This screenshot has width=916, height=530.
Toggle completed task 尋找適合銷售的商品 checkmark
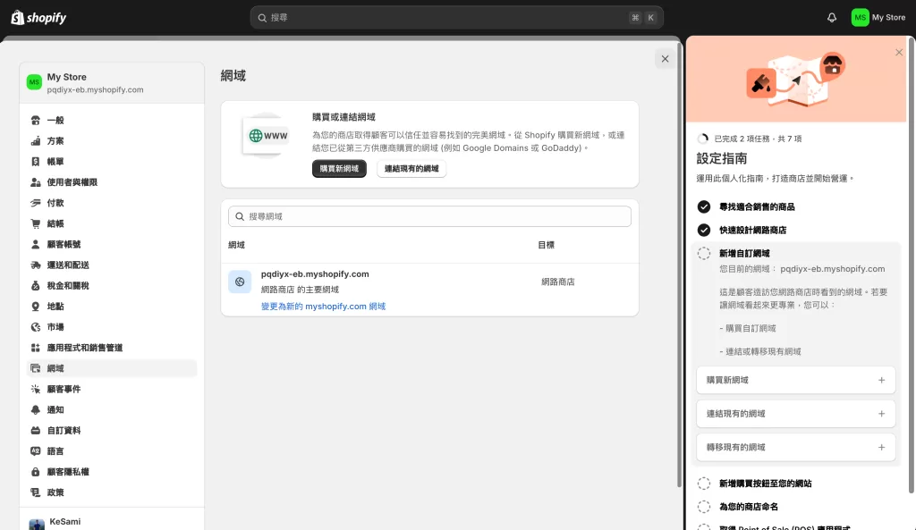coord(704,206)
